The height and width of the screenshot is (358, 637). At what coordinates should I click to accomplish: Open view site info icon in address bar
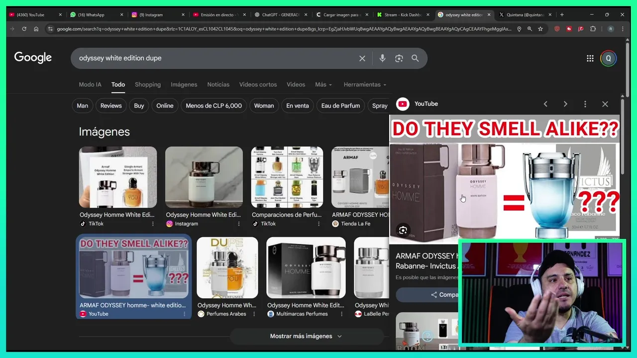pyautogui.click(x=50, y=29)
